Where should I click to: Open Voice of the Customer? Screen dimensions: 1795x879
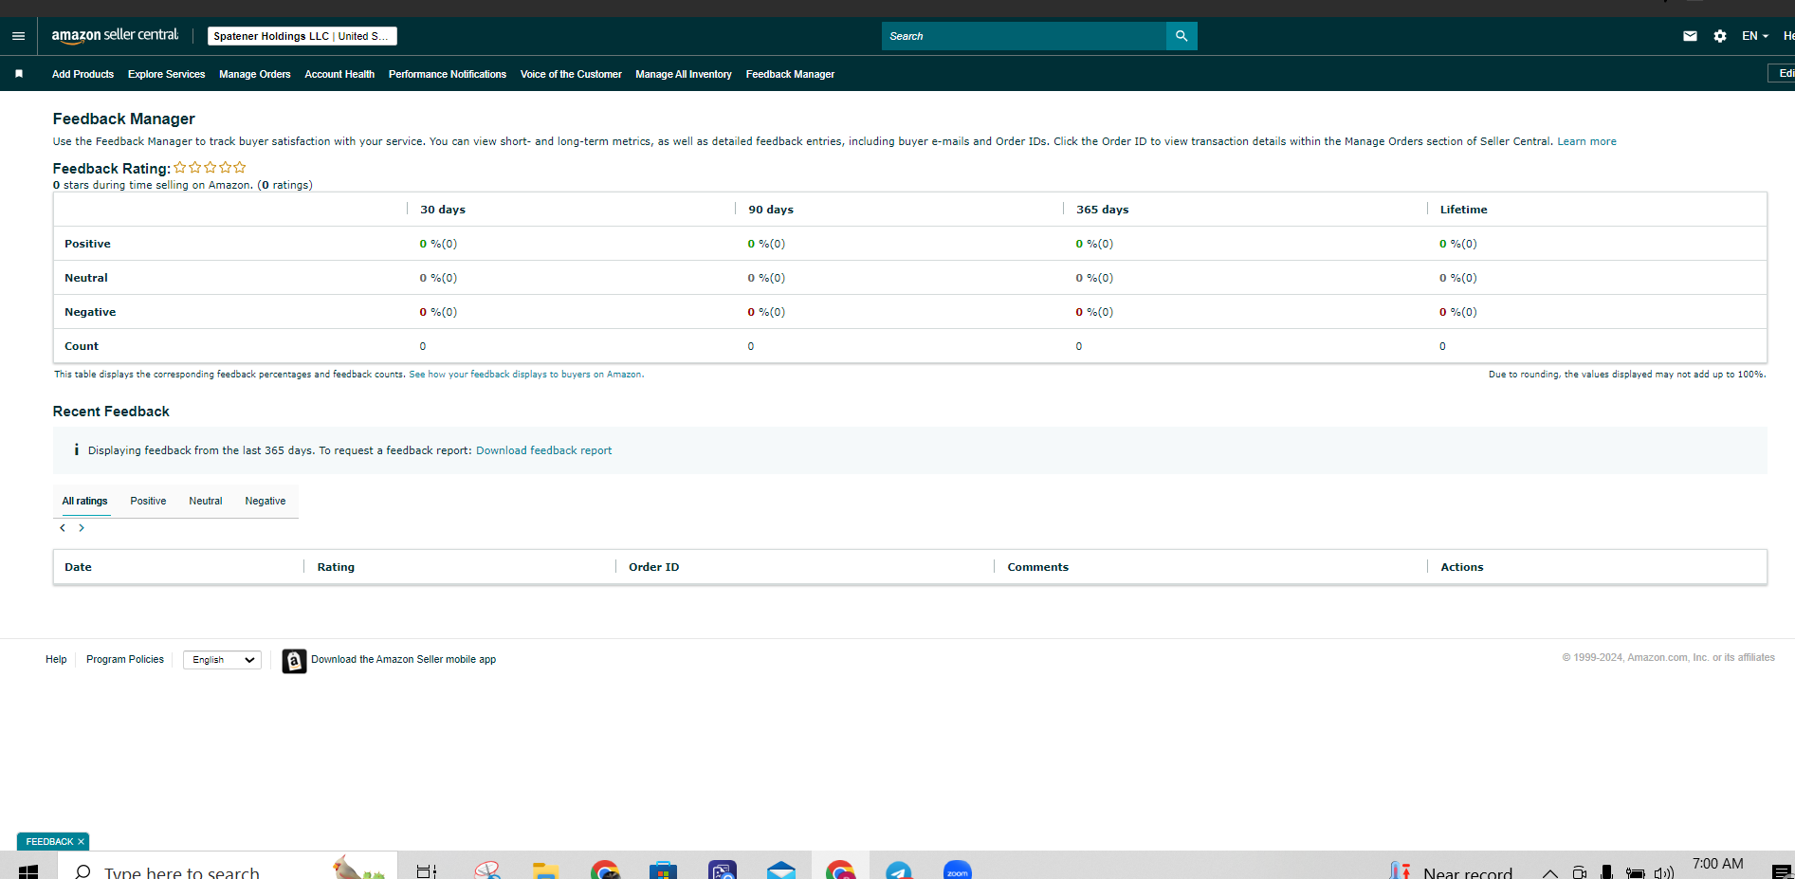(x=571, y=74)
